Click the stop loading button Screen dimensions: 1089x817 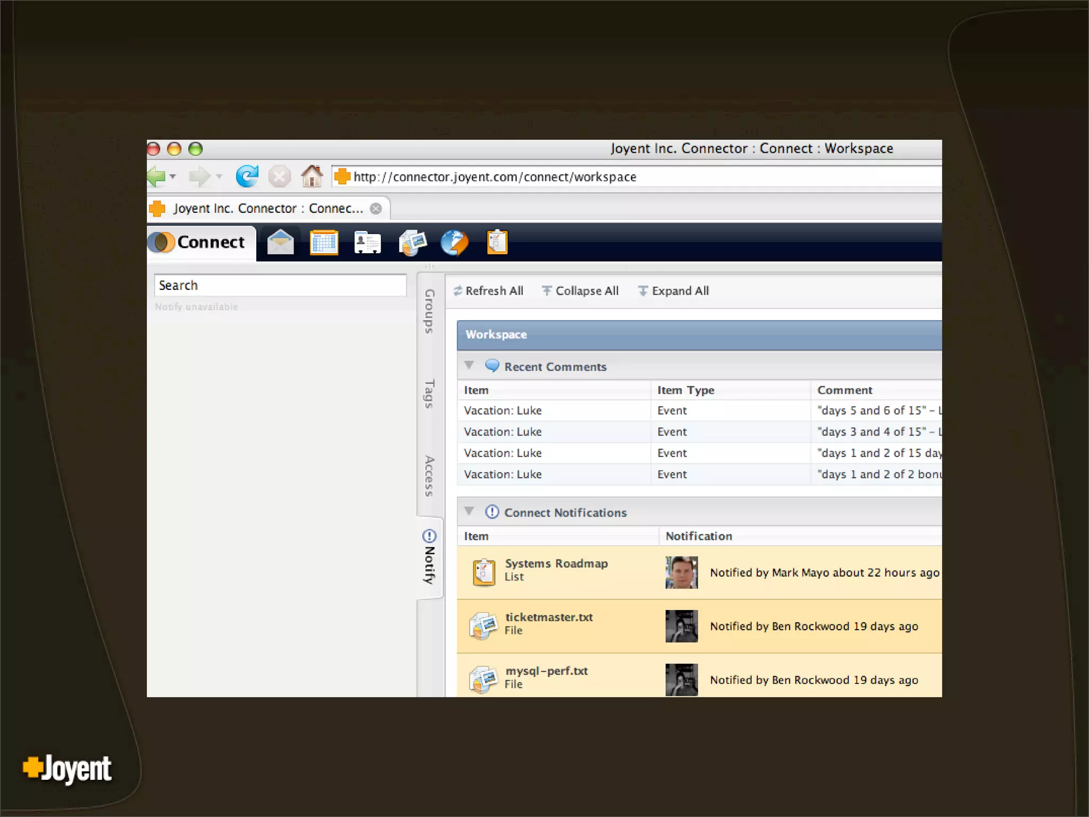pyautogui.click(x=279, y=177)
